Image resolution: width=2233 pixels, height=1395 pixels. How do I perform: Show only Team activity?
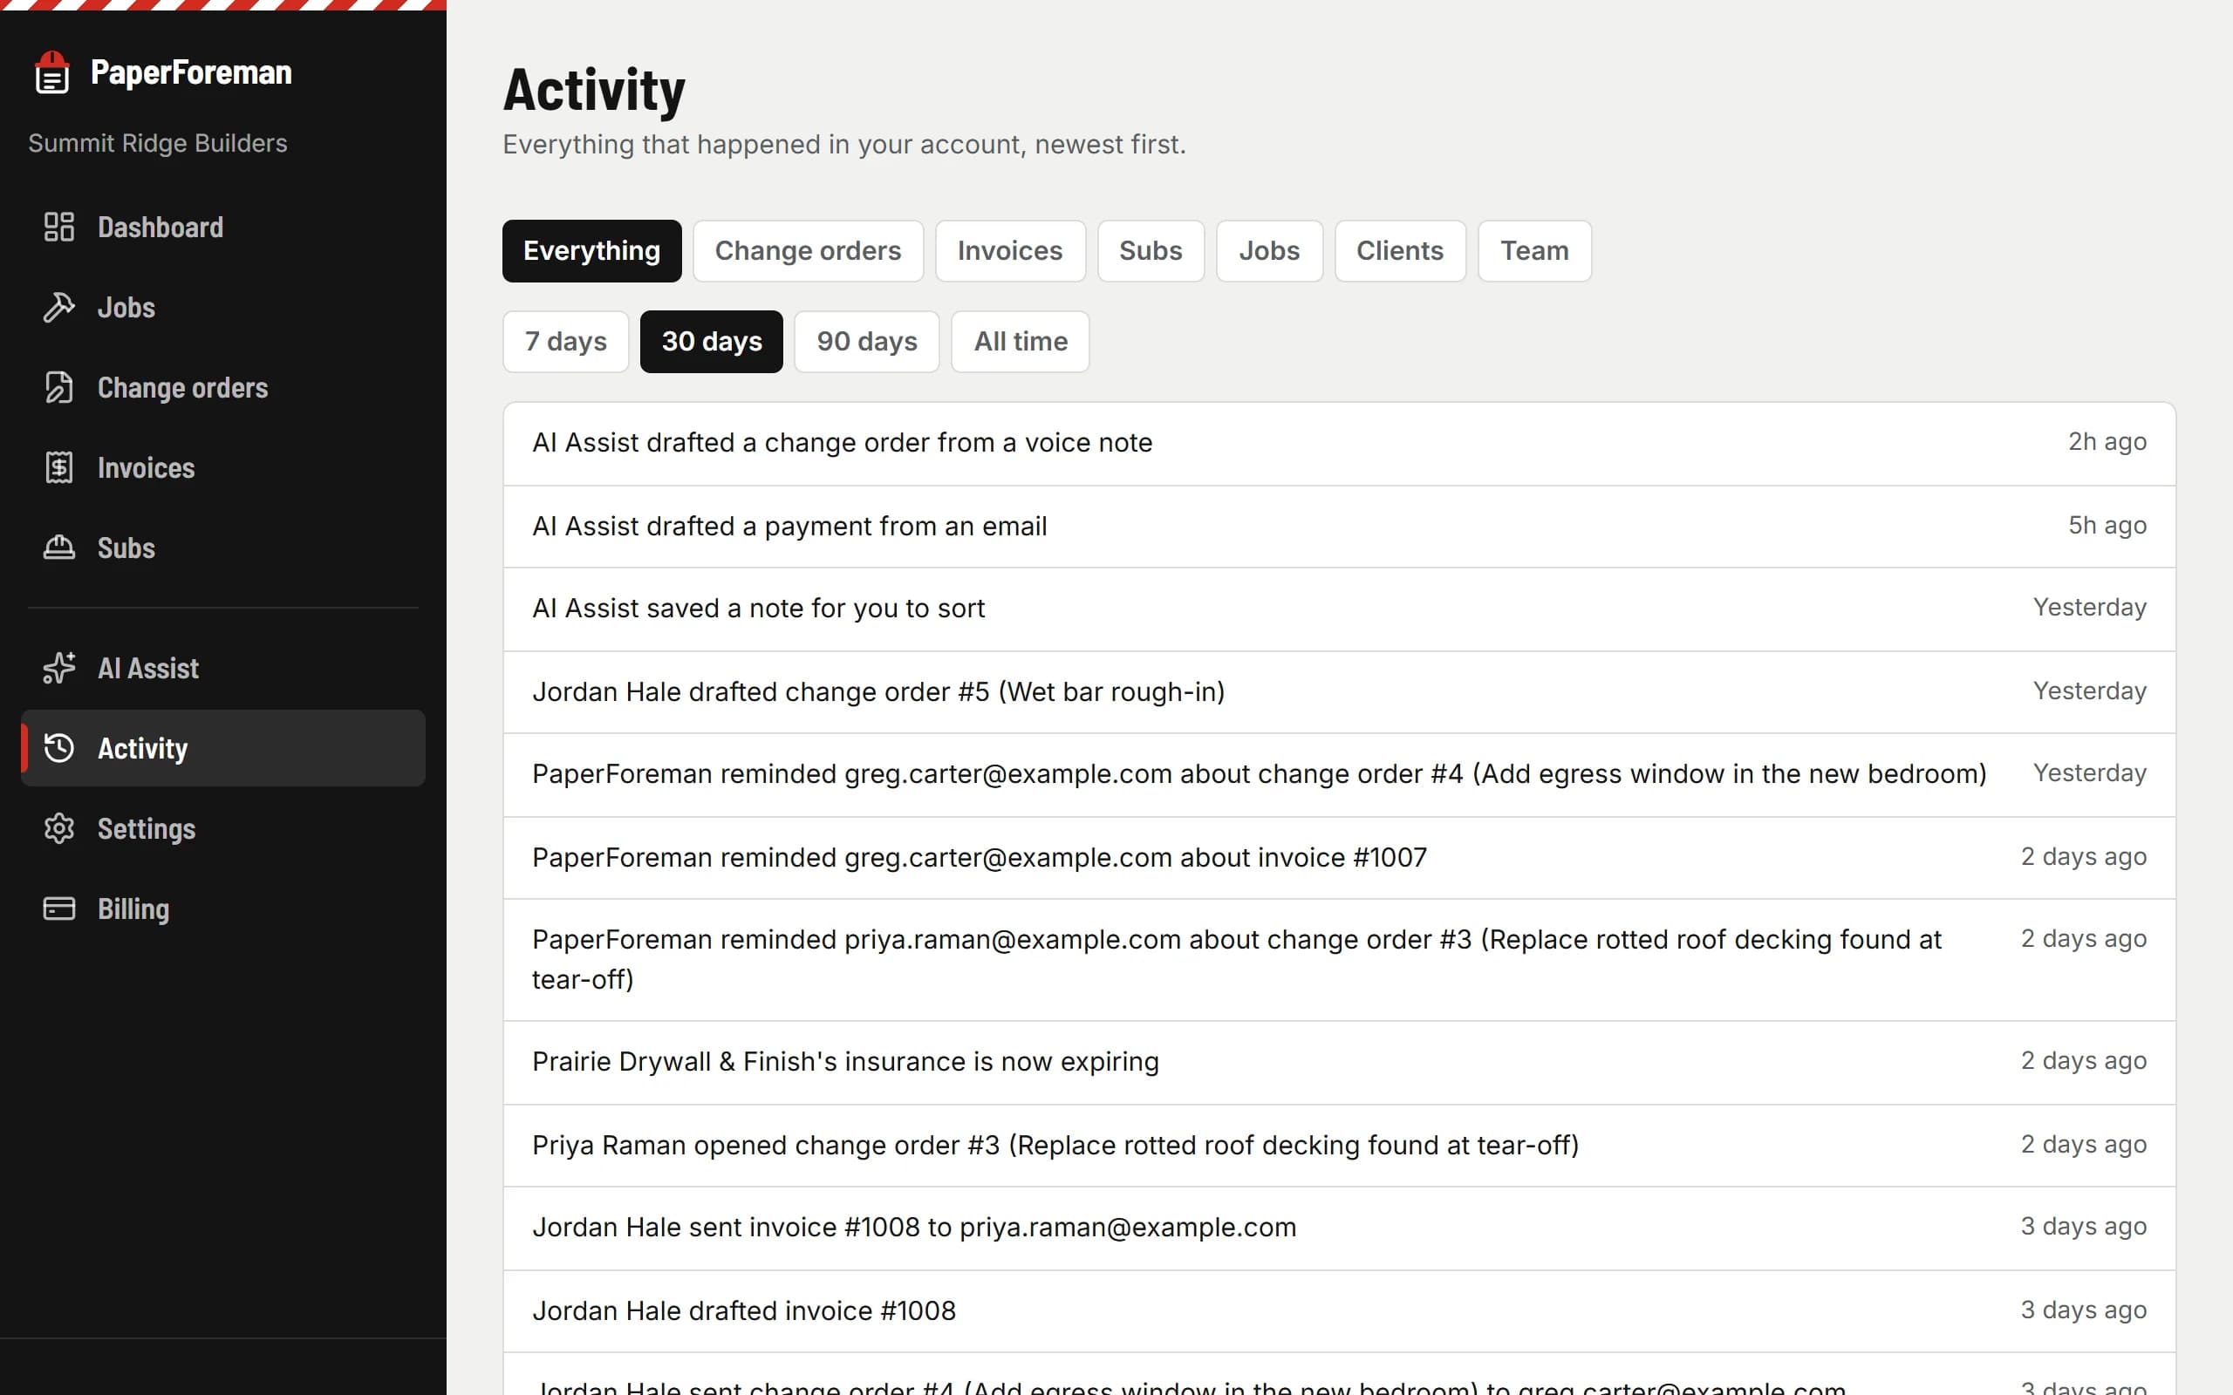click(x=1534, y=251)
